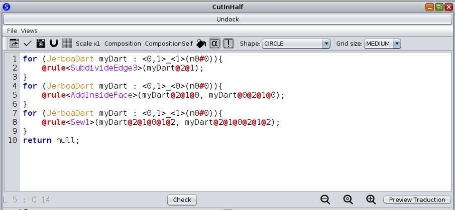The width and height of the screenshot is (455, 210).
Task: Click the Check button
Action: pyautogui.click(x=182, y=200)
